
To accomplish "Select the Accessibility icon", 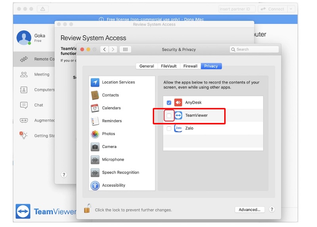I will 95,185.
